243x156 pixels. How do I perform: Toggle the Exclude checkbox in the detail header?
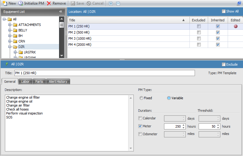pyautogui.click(x=223, y=64)
